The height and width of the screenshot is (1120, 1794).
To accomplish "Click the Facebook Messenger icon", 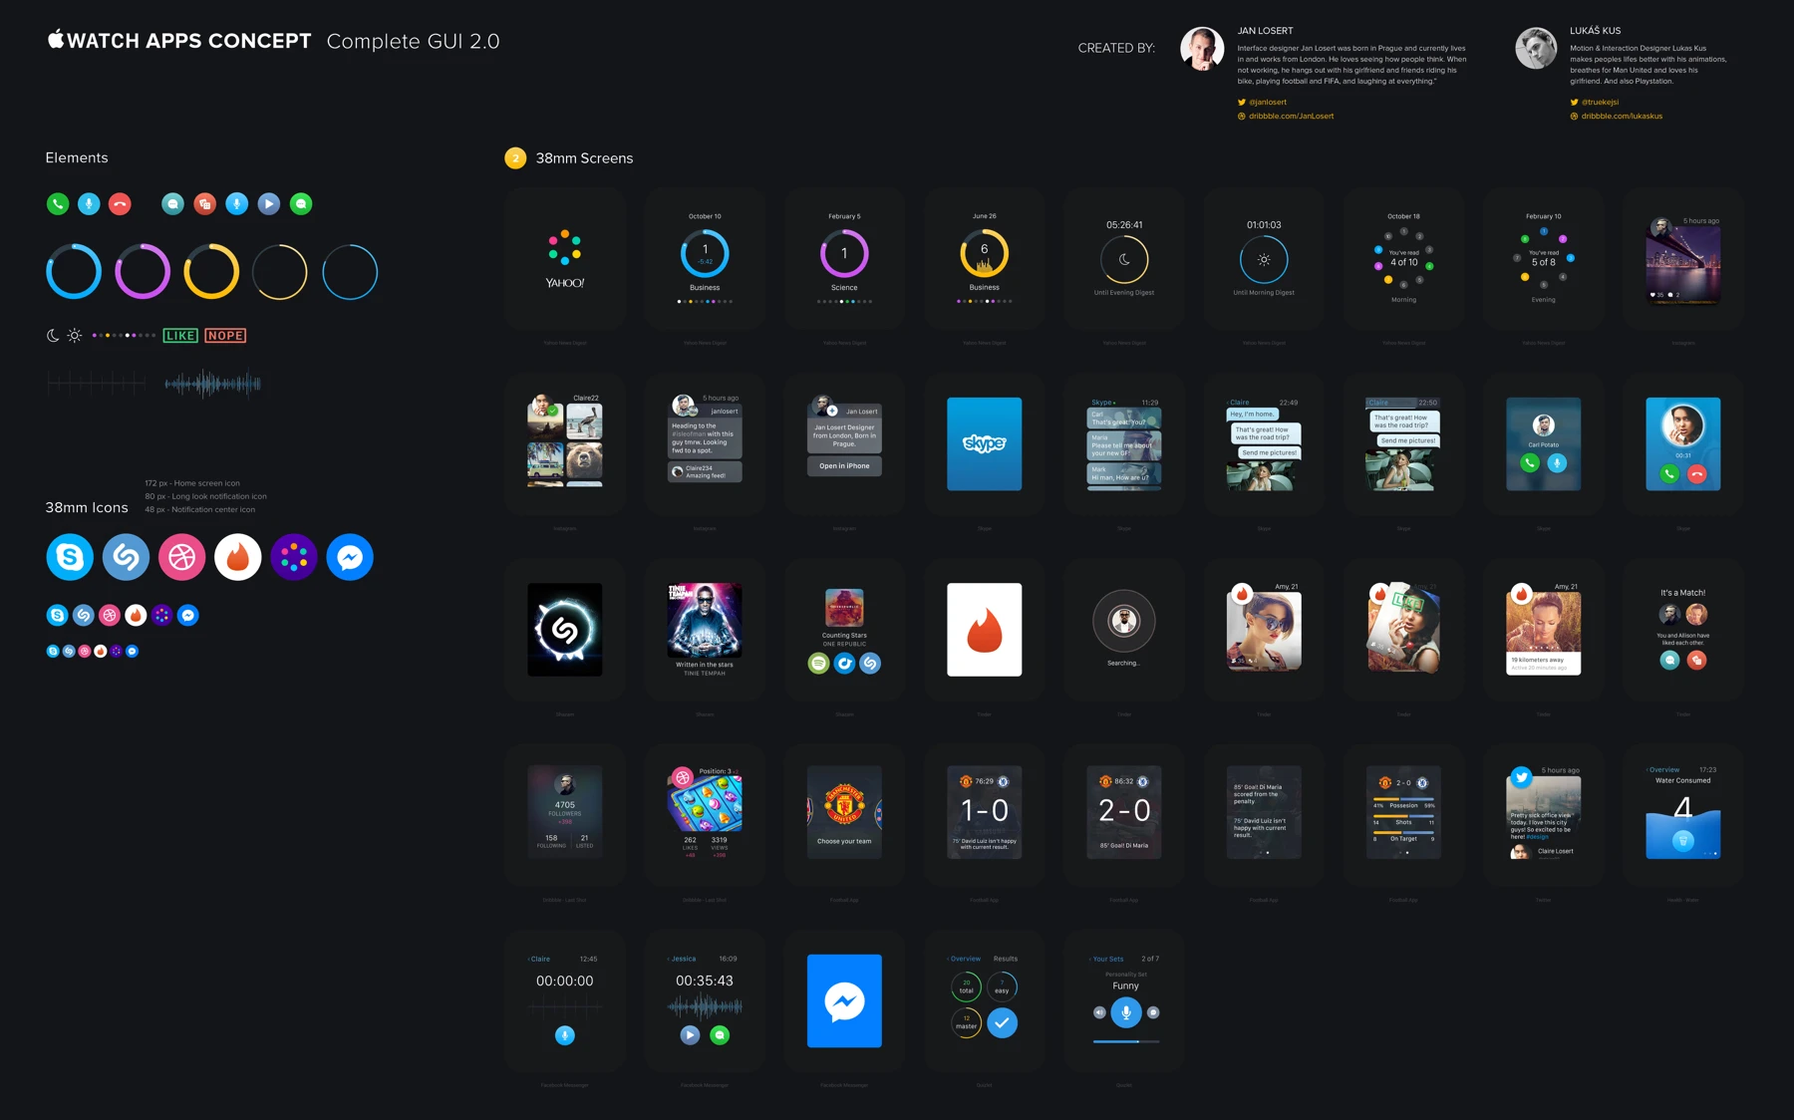I will (x=349, y=556).
